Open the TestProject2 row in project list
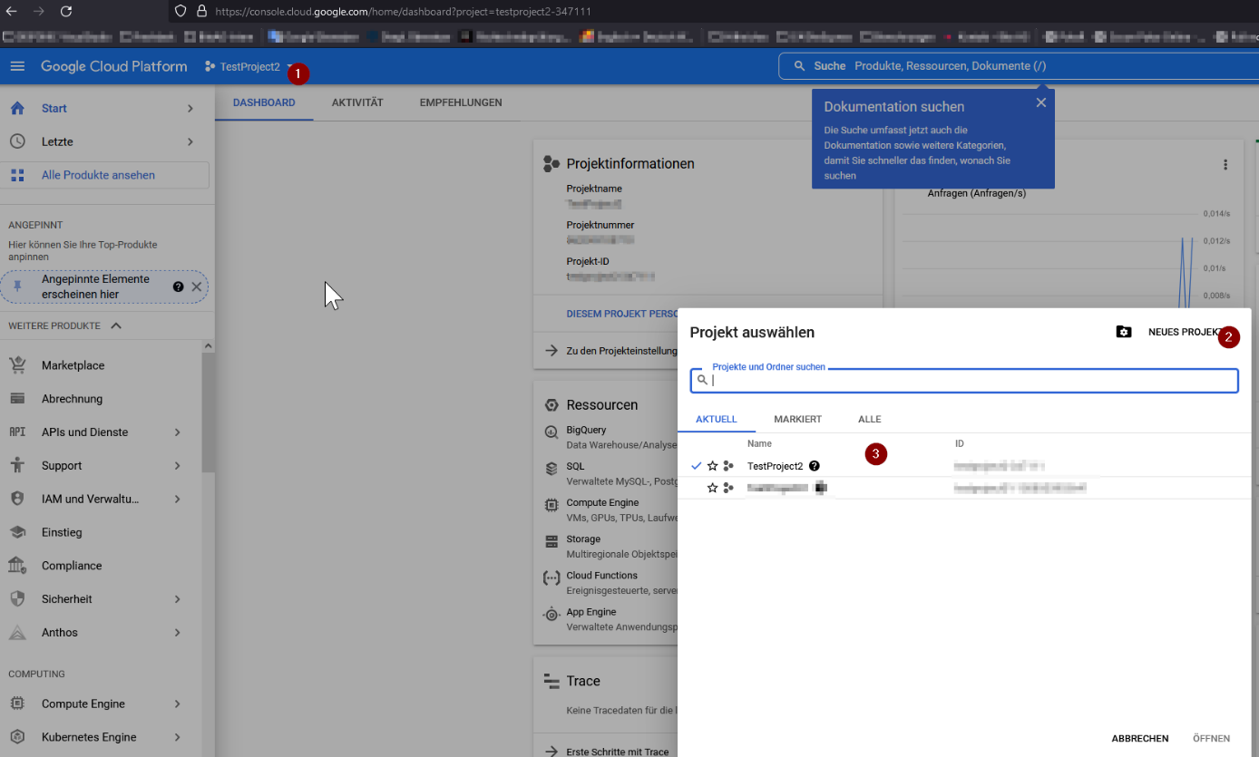Viewport: 1259px width, 757px height. click(x=964, y=466)
